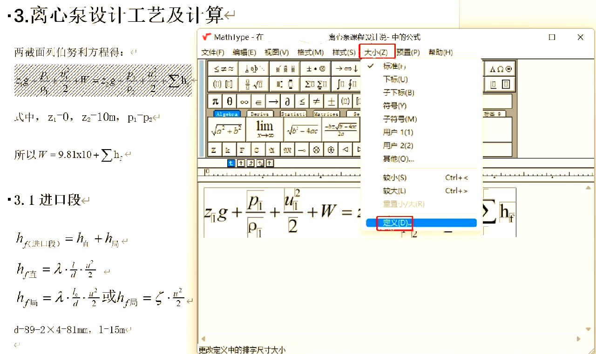The image size is (596, 354).
Task: Switch to the Statistics tab
Action: coord(293,114)
